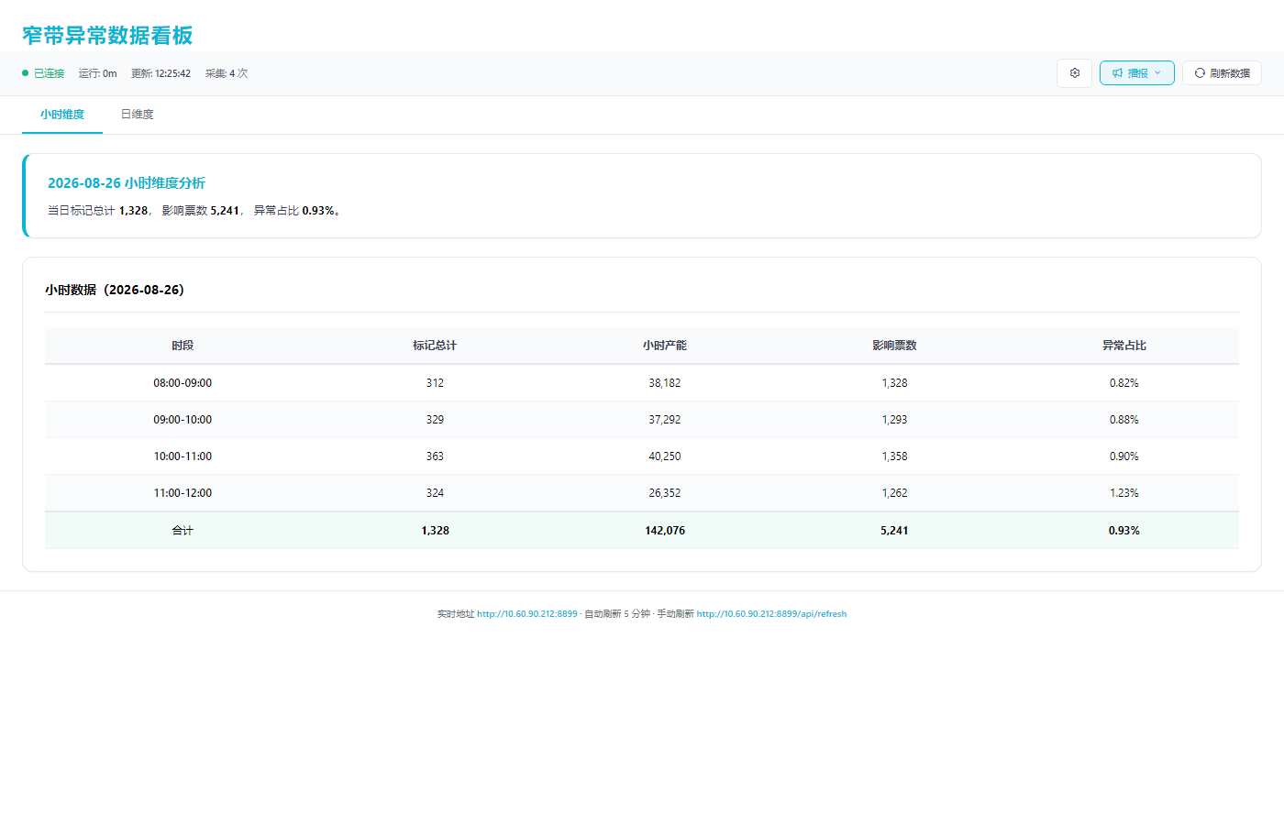This screenshot has height=825, width=1284.
Task: Expand the 播报 dropdown
Action: [1137, 73]
